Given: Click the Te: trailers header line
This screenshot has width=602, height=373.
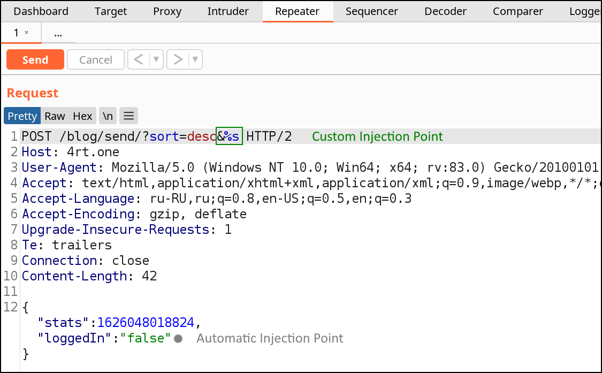Looking at the screenshot, I should pos(66,245).
